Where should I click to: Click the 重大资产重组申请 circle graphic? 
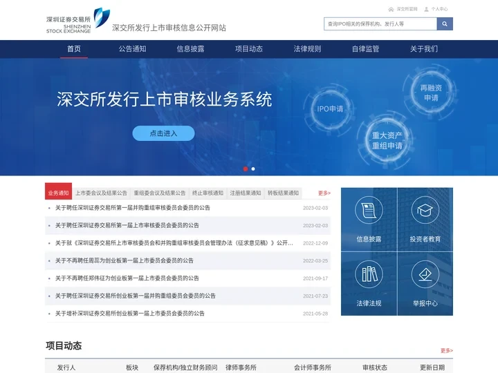click(x=387, y=140)
